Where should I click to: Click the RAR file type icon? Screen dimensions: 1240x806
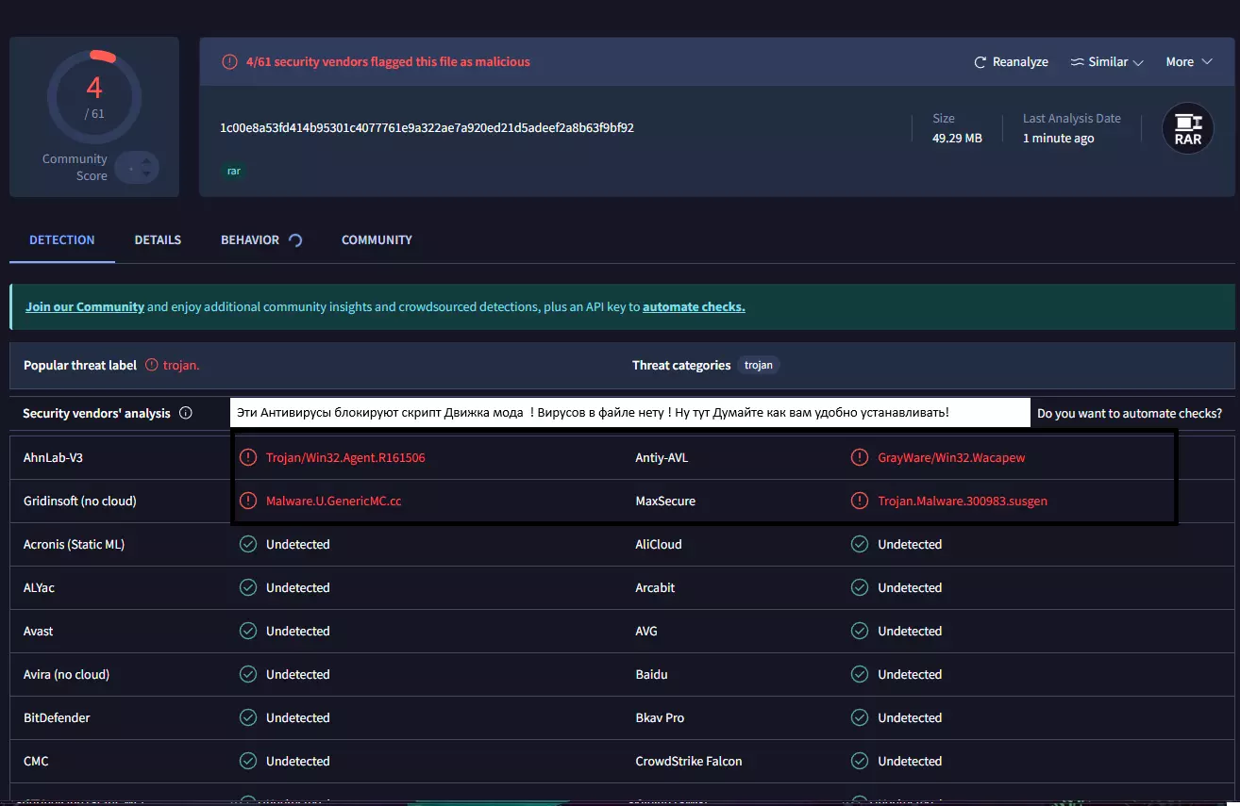[x=1187, y=128]
